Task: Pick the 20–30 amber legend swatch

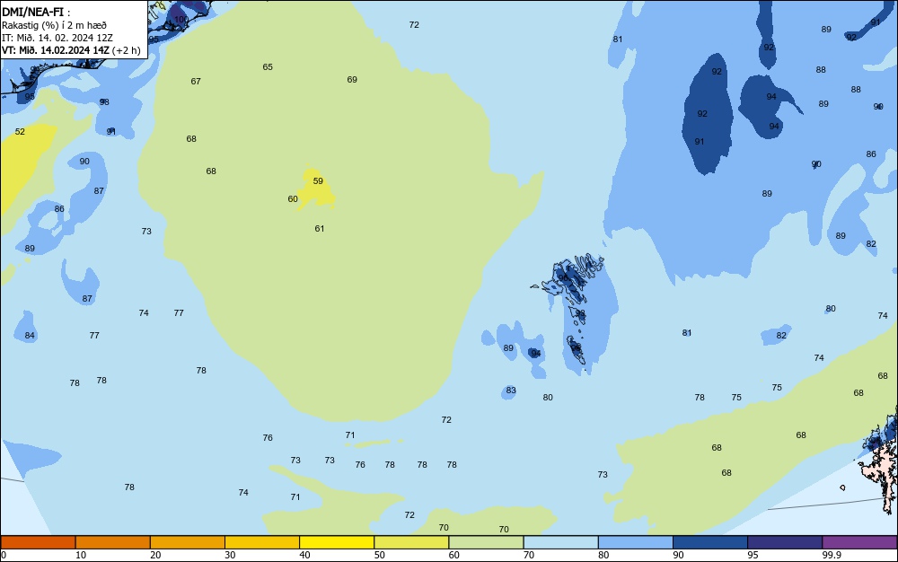Action: coord(188,542)
